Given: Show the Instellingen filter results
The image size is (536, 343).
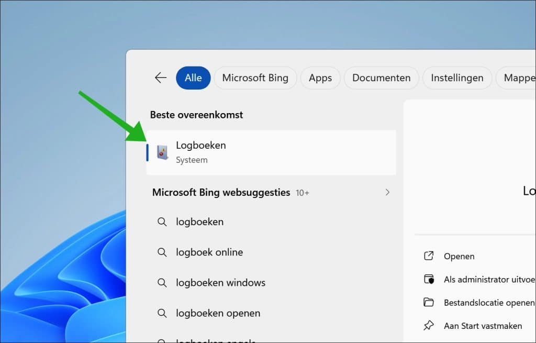Looking at the screenshot, I should (x=457, y=78).
